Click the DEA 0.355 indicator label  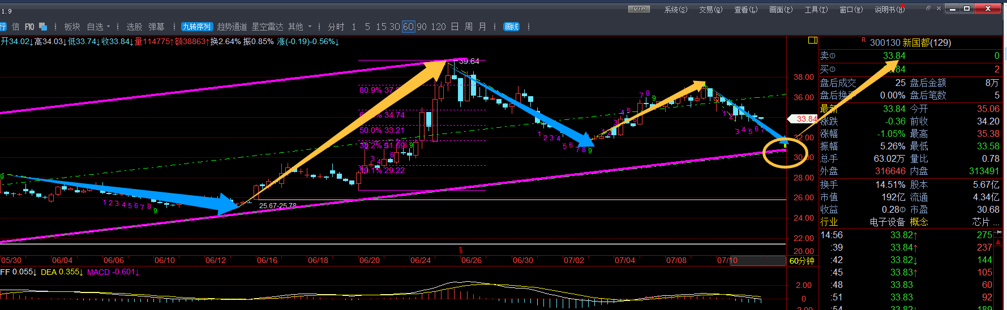click(x=62, y=272)
